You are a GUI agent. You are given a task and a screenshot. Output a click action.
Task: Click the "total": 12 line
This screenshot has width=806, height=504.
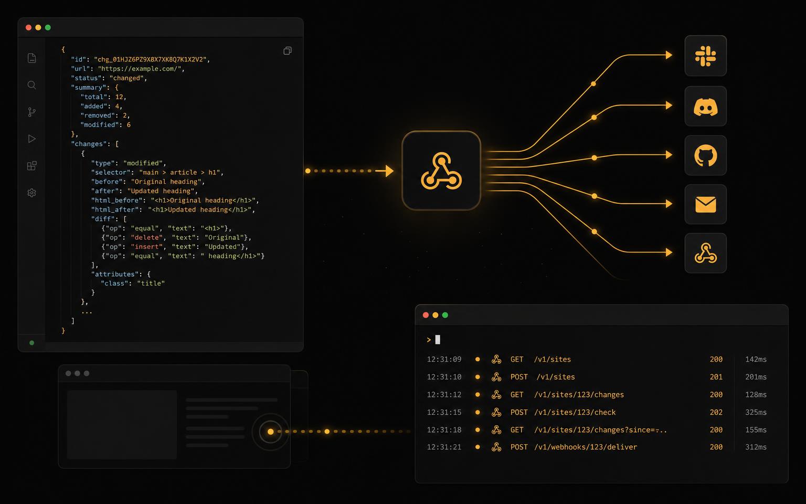[x=103, y=97]
